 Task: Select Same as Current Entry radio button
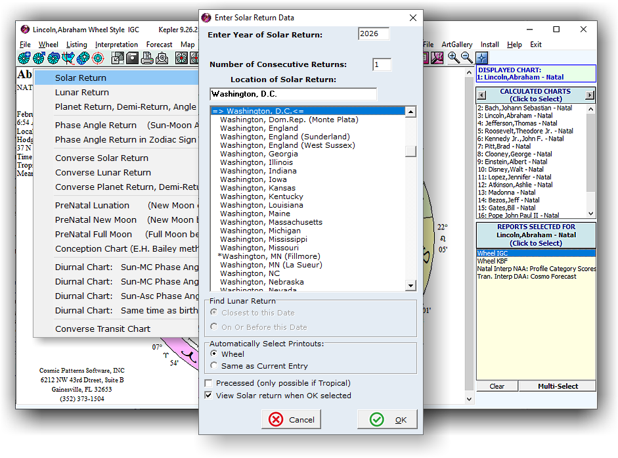(213, 365)
